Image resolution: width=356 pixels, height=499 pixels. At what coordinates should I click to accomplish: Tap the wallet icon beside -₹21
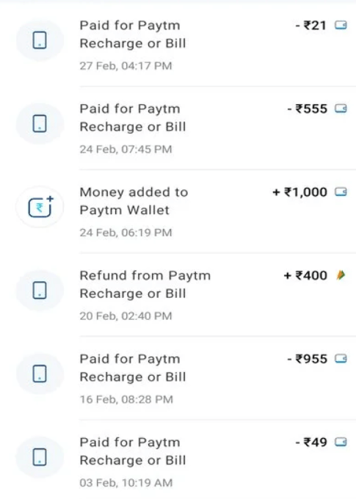pyautogui.click(x=341, y=25)
